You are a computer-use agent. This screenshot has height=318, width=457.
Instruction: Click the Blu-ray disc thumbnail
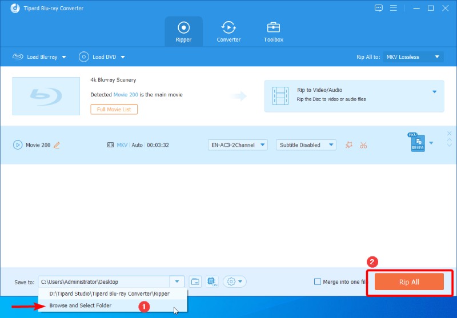coord(46,96)
